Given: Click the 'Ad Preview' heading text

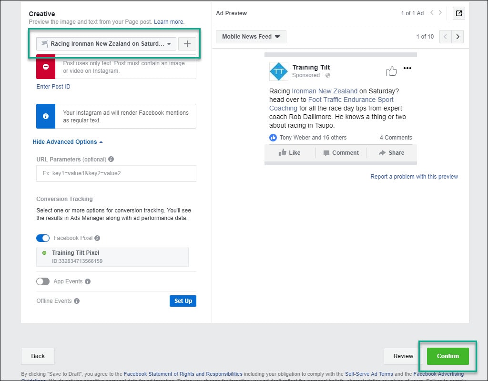Looking at the screenshot, I should [231, 13].
